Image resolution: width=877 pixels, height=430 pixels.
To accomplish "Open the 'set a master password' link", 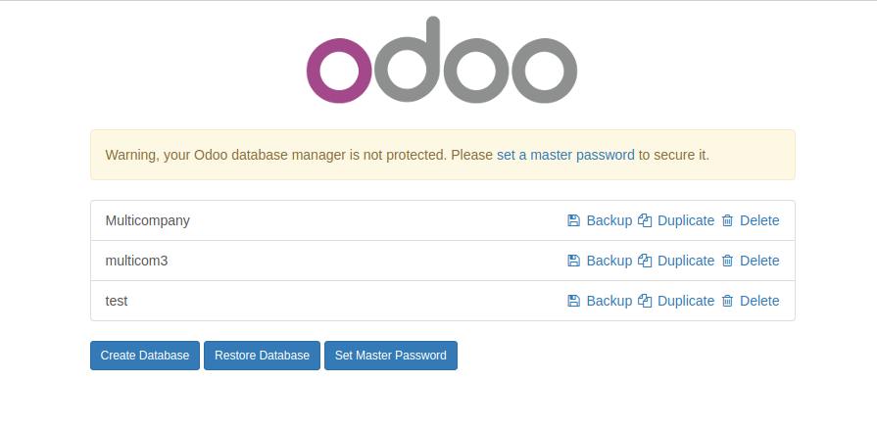I will click(x=565, y=155).
